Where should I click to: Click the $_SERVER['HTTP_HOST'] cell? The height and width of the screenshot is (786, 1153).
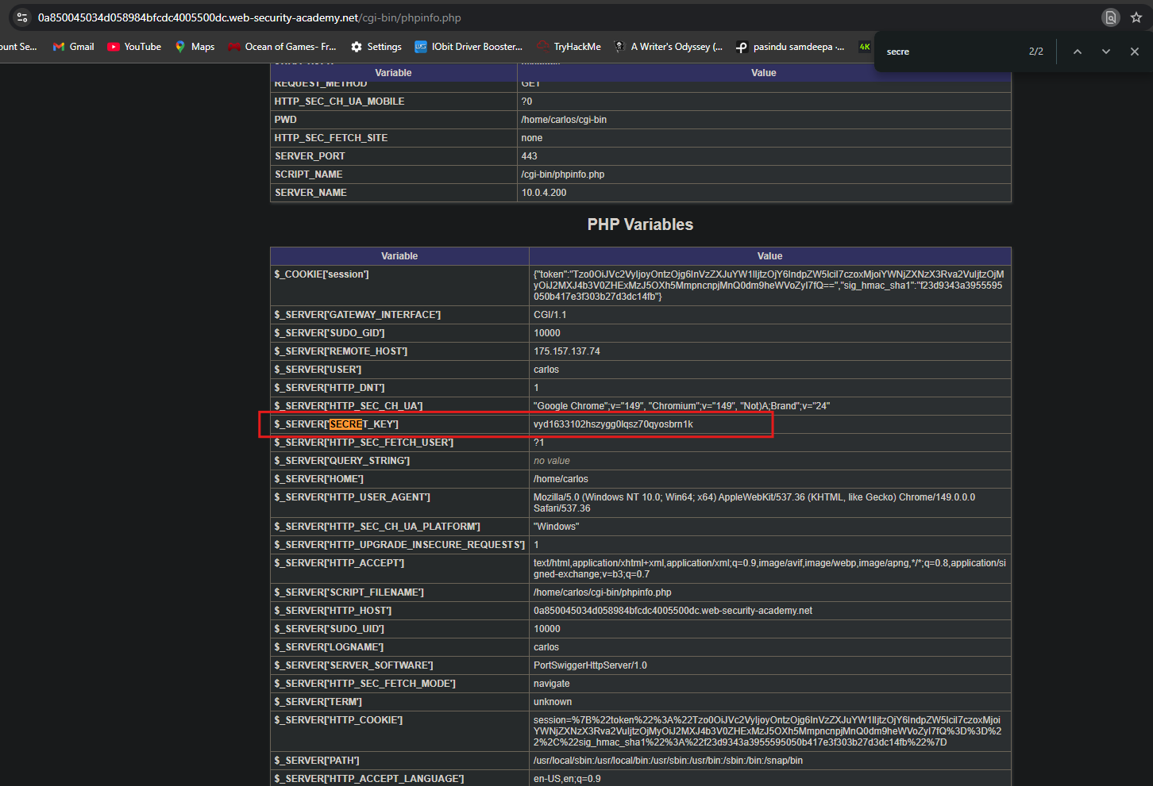(x=399, y=611)
